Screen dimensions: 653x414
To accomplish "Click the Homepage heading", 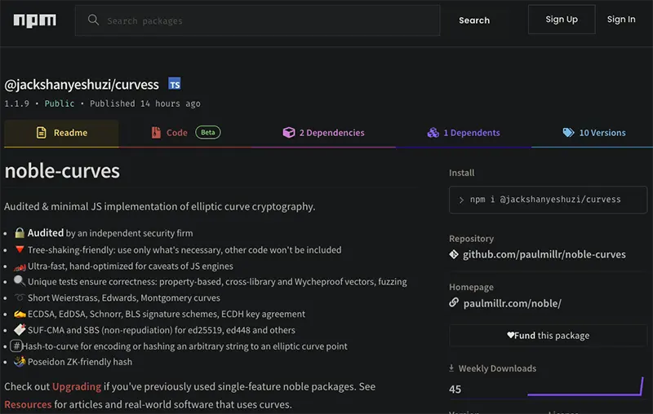I will click(x=471, y=287).
